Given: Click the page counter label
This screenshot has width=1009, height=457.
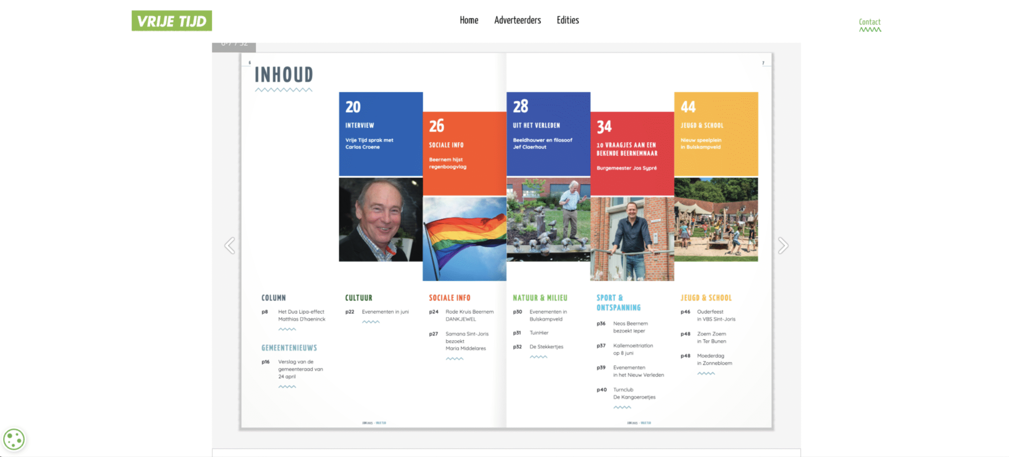Looking at the screenshot, I should coord(234,46).
